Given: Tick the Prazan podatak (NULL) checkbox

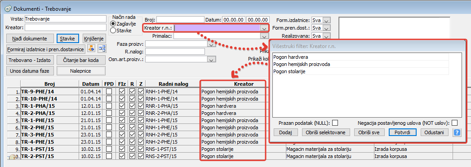Looking at the screenshot, I should click(335, 123).
